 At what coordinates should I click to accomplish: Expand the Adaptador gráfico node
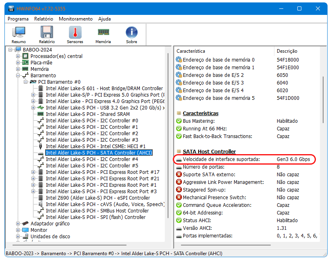tap(18, 223)
